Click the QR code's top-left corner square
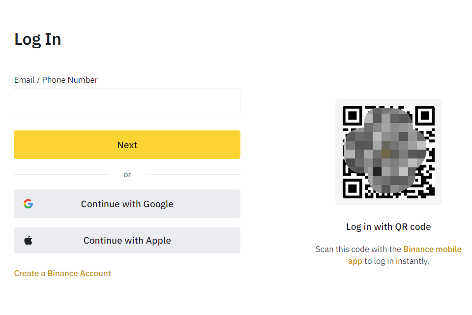Screen dimensions: 472x315 click(353, 116)
